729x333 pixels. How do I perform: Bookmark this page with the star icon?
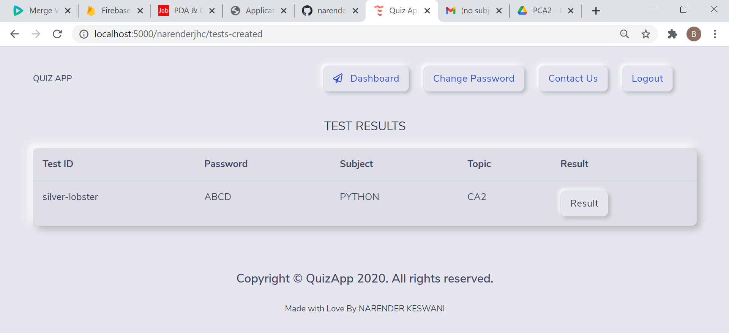[x=645, y=34]
